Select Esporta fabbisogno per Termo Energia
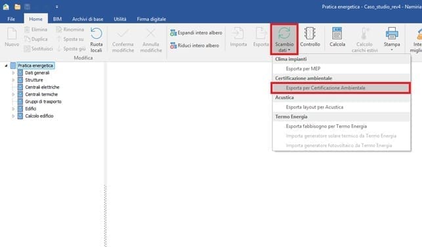The image size is (422, 247). (x=341, y=126)
